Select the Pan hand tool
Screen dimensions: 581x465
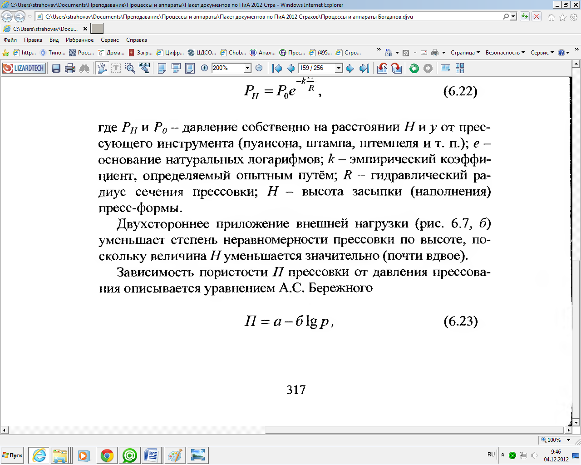click(102, 68)
